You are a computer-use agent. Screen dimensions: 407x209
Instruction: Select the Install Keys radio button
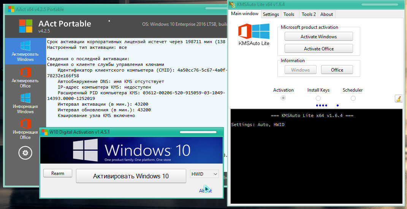[x=318, y=98]
